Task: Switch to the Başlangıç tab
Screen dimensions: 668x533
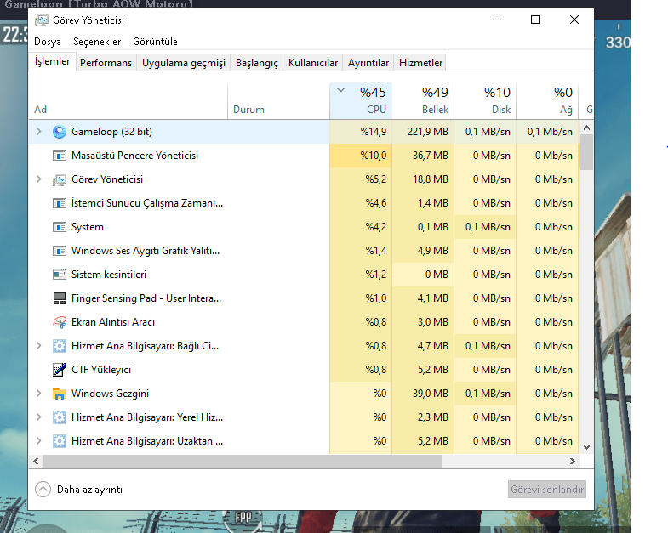Action: (257, 63)
